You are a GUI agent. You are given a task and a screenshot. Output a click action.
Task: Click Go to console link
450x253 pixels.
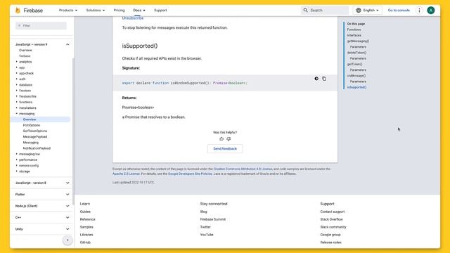click(x=399, y=11)
